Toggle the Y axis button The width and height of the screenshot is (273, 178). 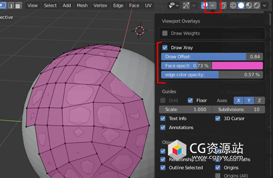click(x=249, y=100)
